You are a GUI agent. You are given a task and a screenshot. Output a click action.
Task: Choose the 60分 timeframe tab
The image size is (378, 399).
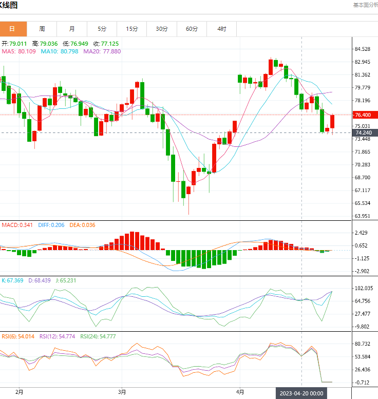click(x=192, y=29)
